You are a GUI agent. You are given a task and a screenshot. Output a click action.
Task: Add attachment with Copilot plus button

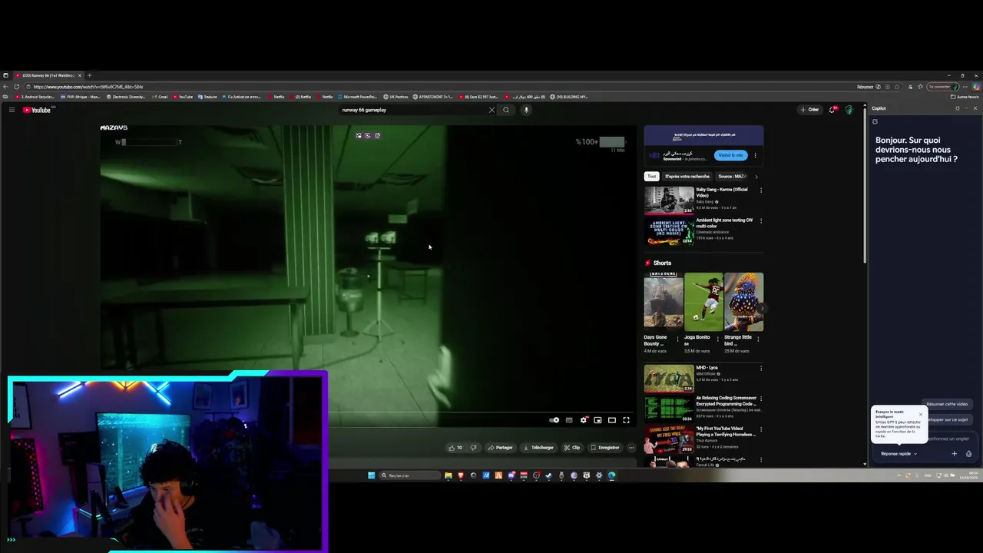pyautogui.click(x=955, y=454)
